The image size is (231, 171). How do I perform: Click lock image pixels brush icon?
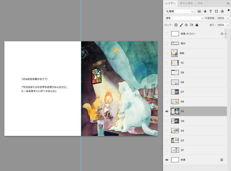click(x=181, y=25)
